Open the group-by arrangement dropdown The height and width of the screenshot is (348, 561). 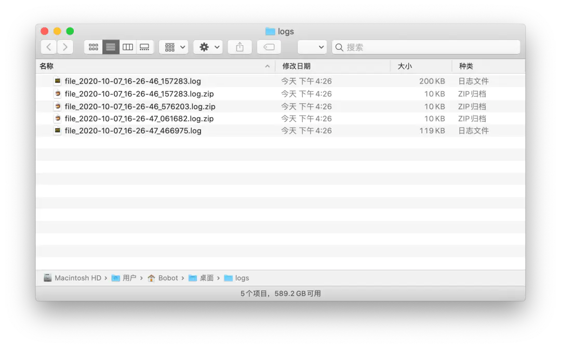(173, 47)
